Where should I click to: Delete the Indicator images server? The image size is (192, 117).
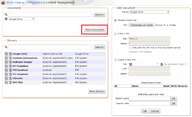pos(10,62)
